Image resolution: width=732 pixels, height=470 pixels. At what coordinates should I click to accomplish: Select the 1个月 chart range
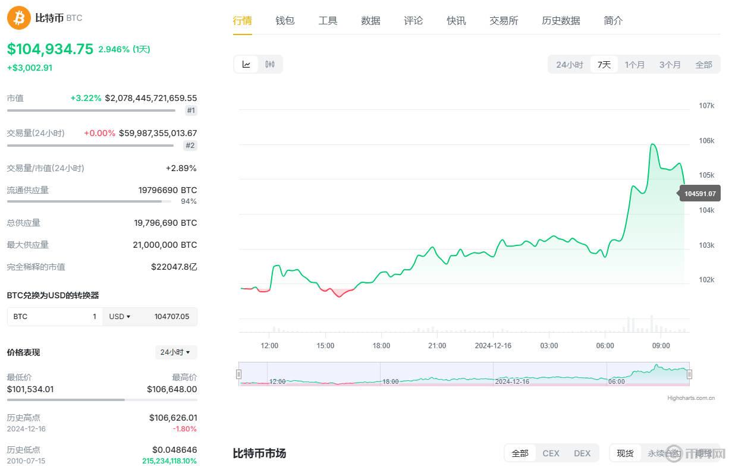tap(635, 64)
